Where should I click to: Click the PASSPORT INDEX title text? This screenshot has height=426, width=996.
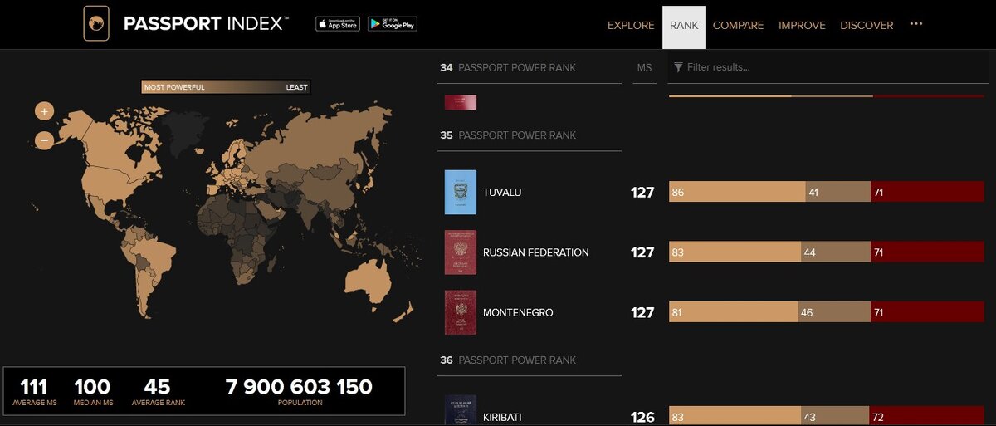click(x=206, y=23)
